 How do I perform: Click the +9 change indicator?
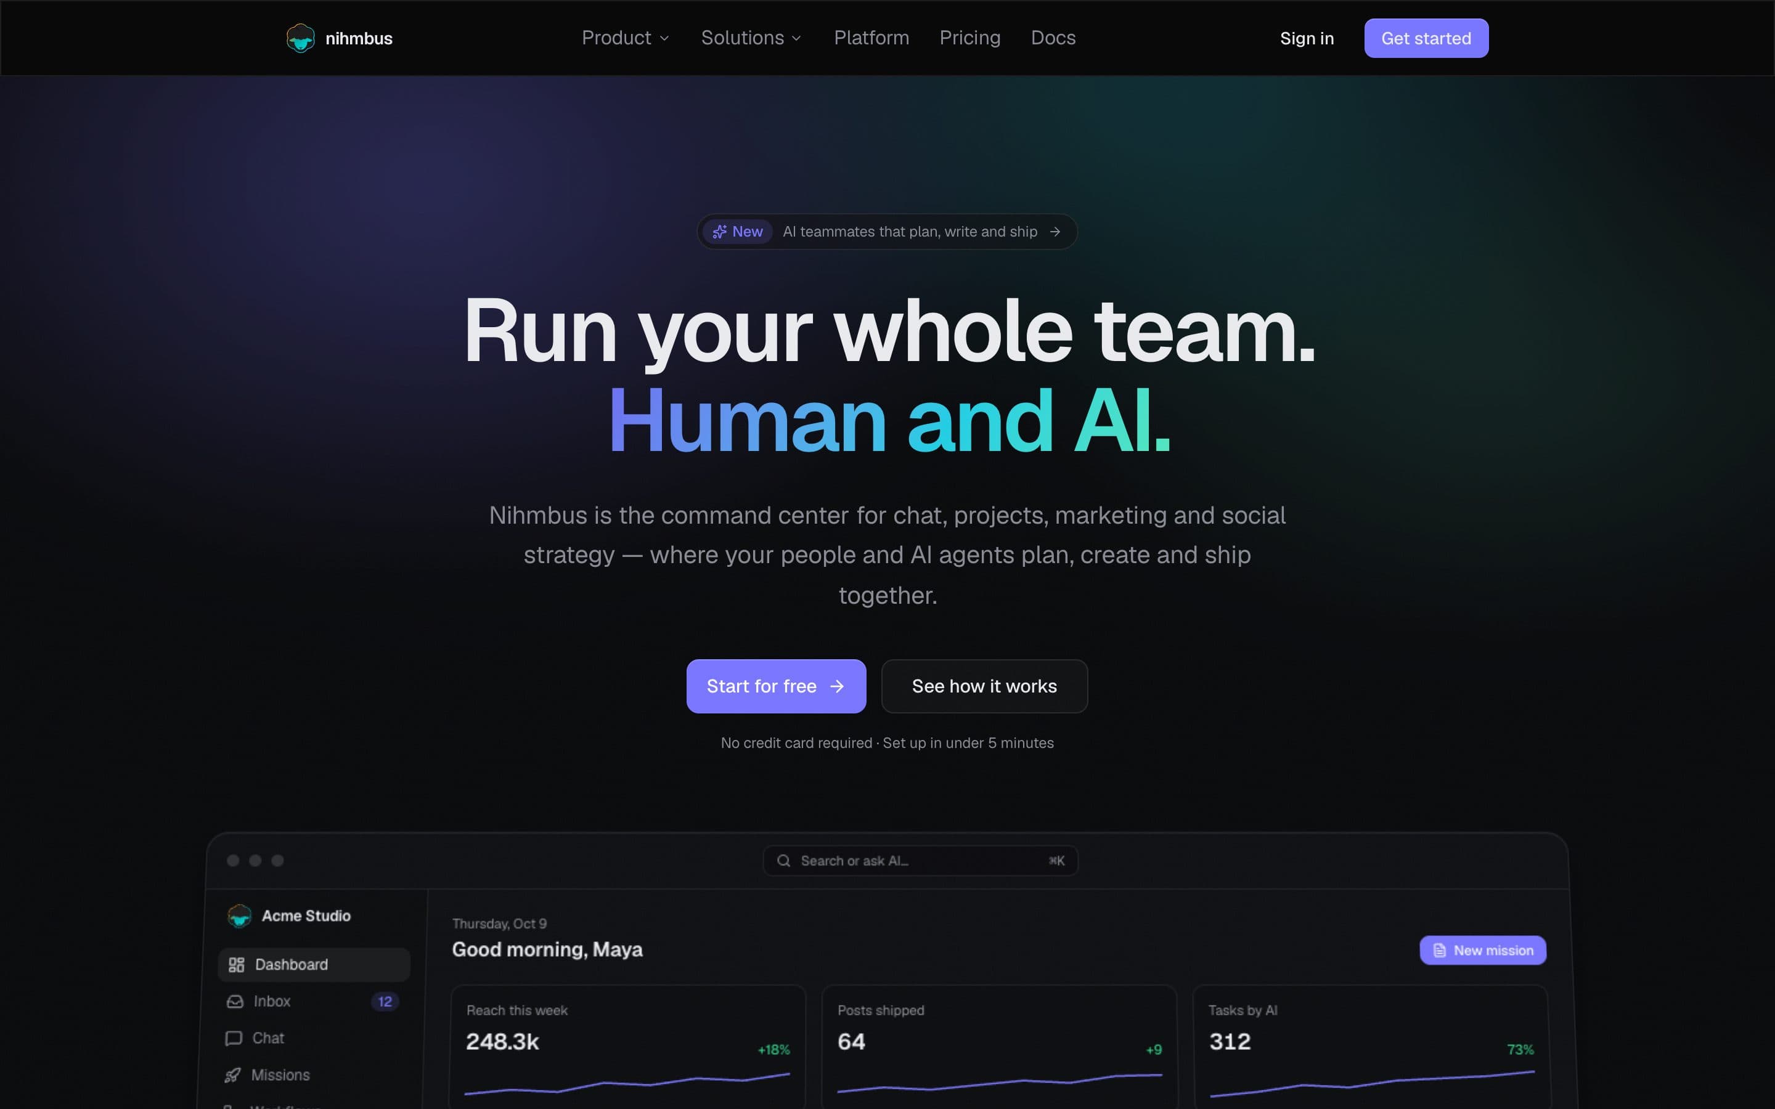coord(1154,1050)
